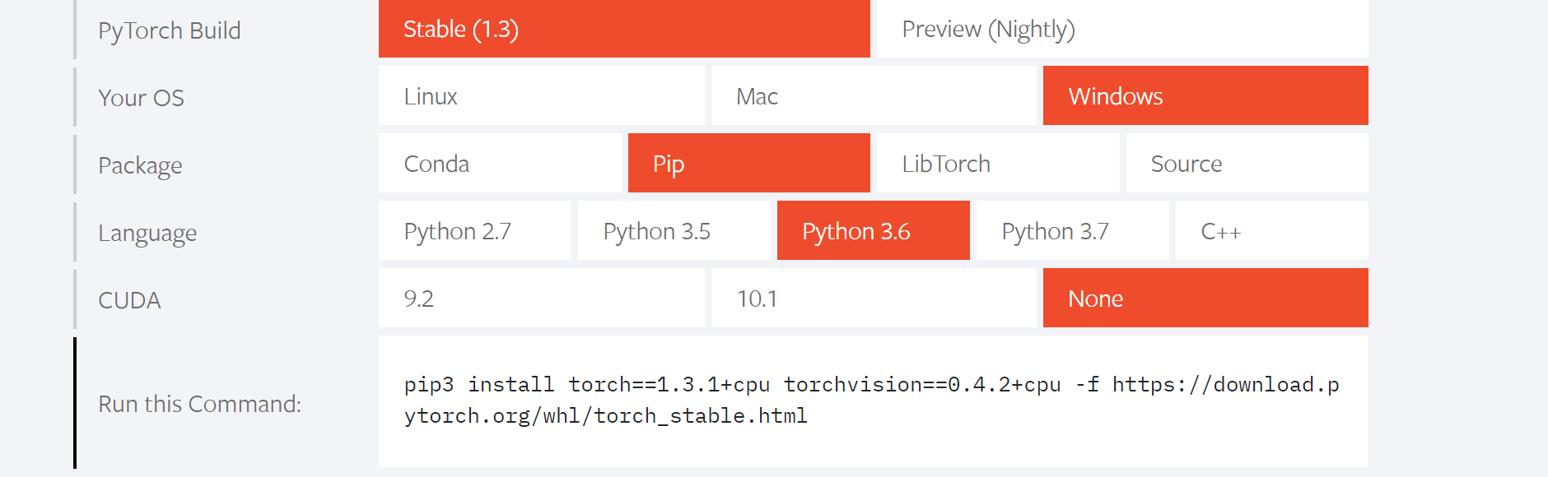Keep CUDA set to None
Image resolution: width=1548 pixels, height=477 pixels.
pos(1205,299)
